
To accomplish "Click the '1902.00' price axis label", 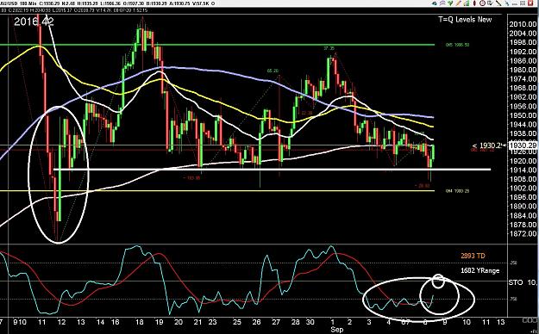I will pyautogui.click(x=523, y=189).
